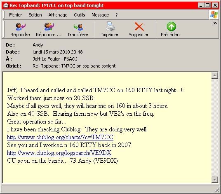The height and width of the screenshot is (194, 221).
Task: Click the Windows flag logo icon
Action: tap(214, 15)
